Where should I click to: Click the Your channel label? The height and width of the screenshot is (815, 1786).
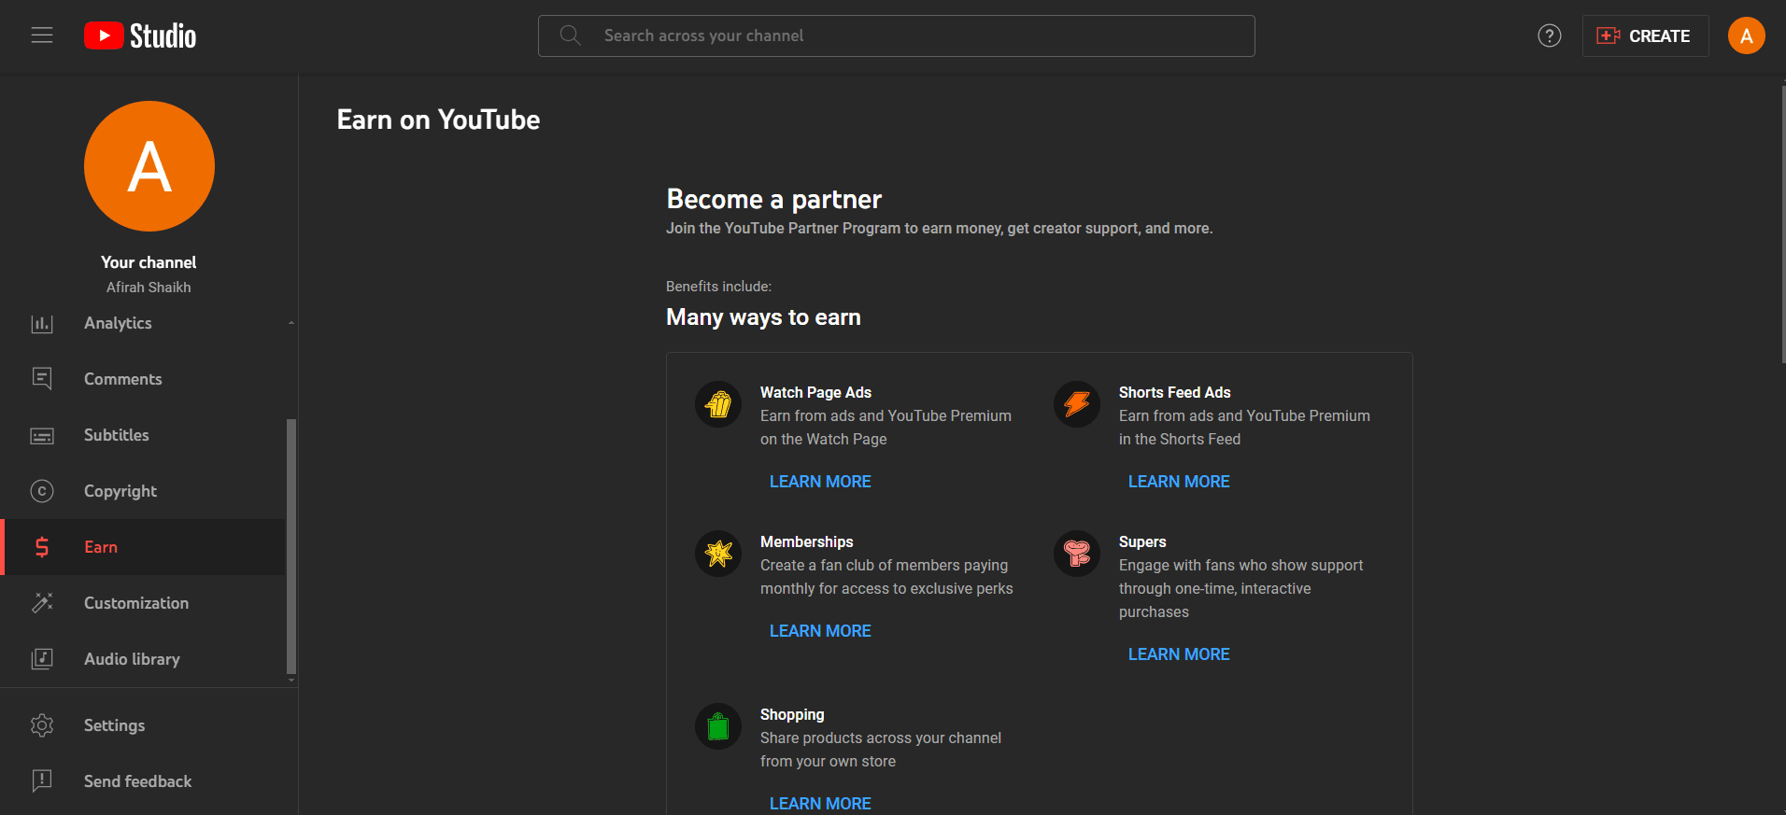tap(149, 262)
